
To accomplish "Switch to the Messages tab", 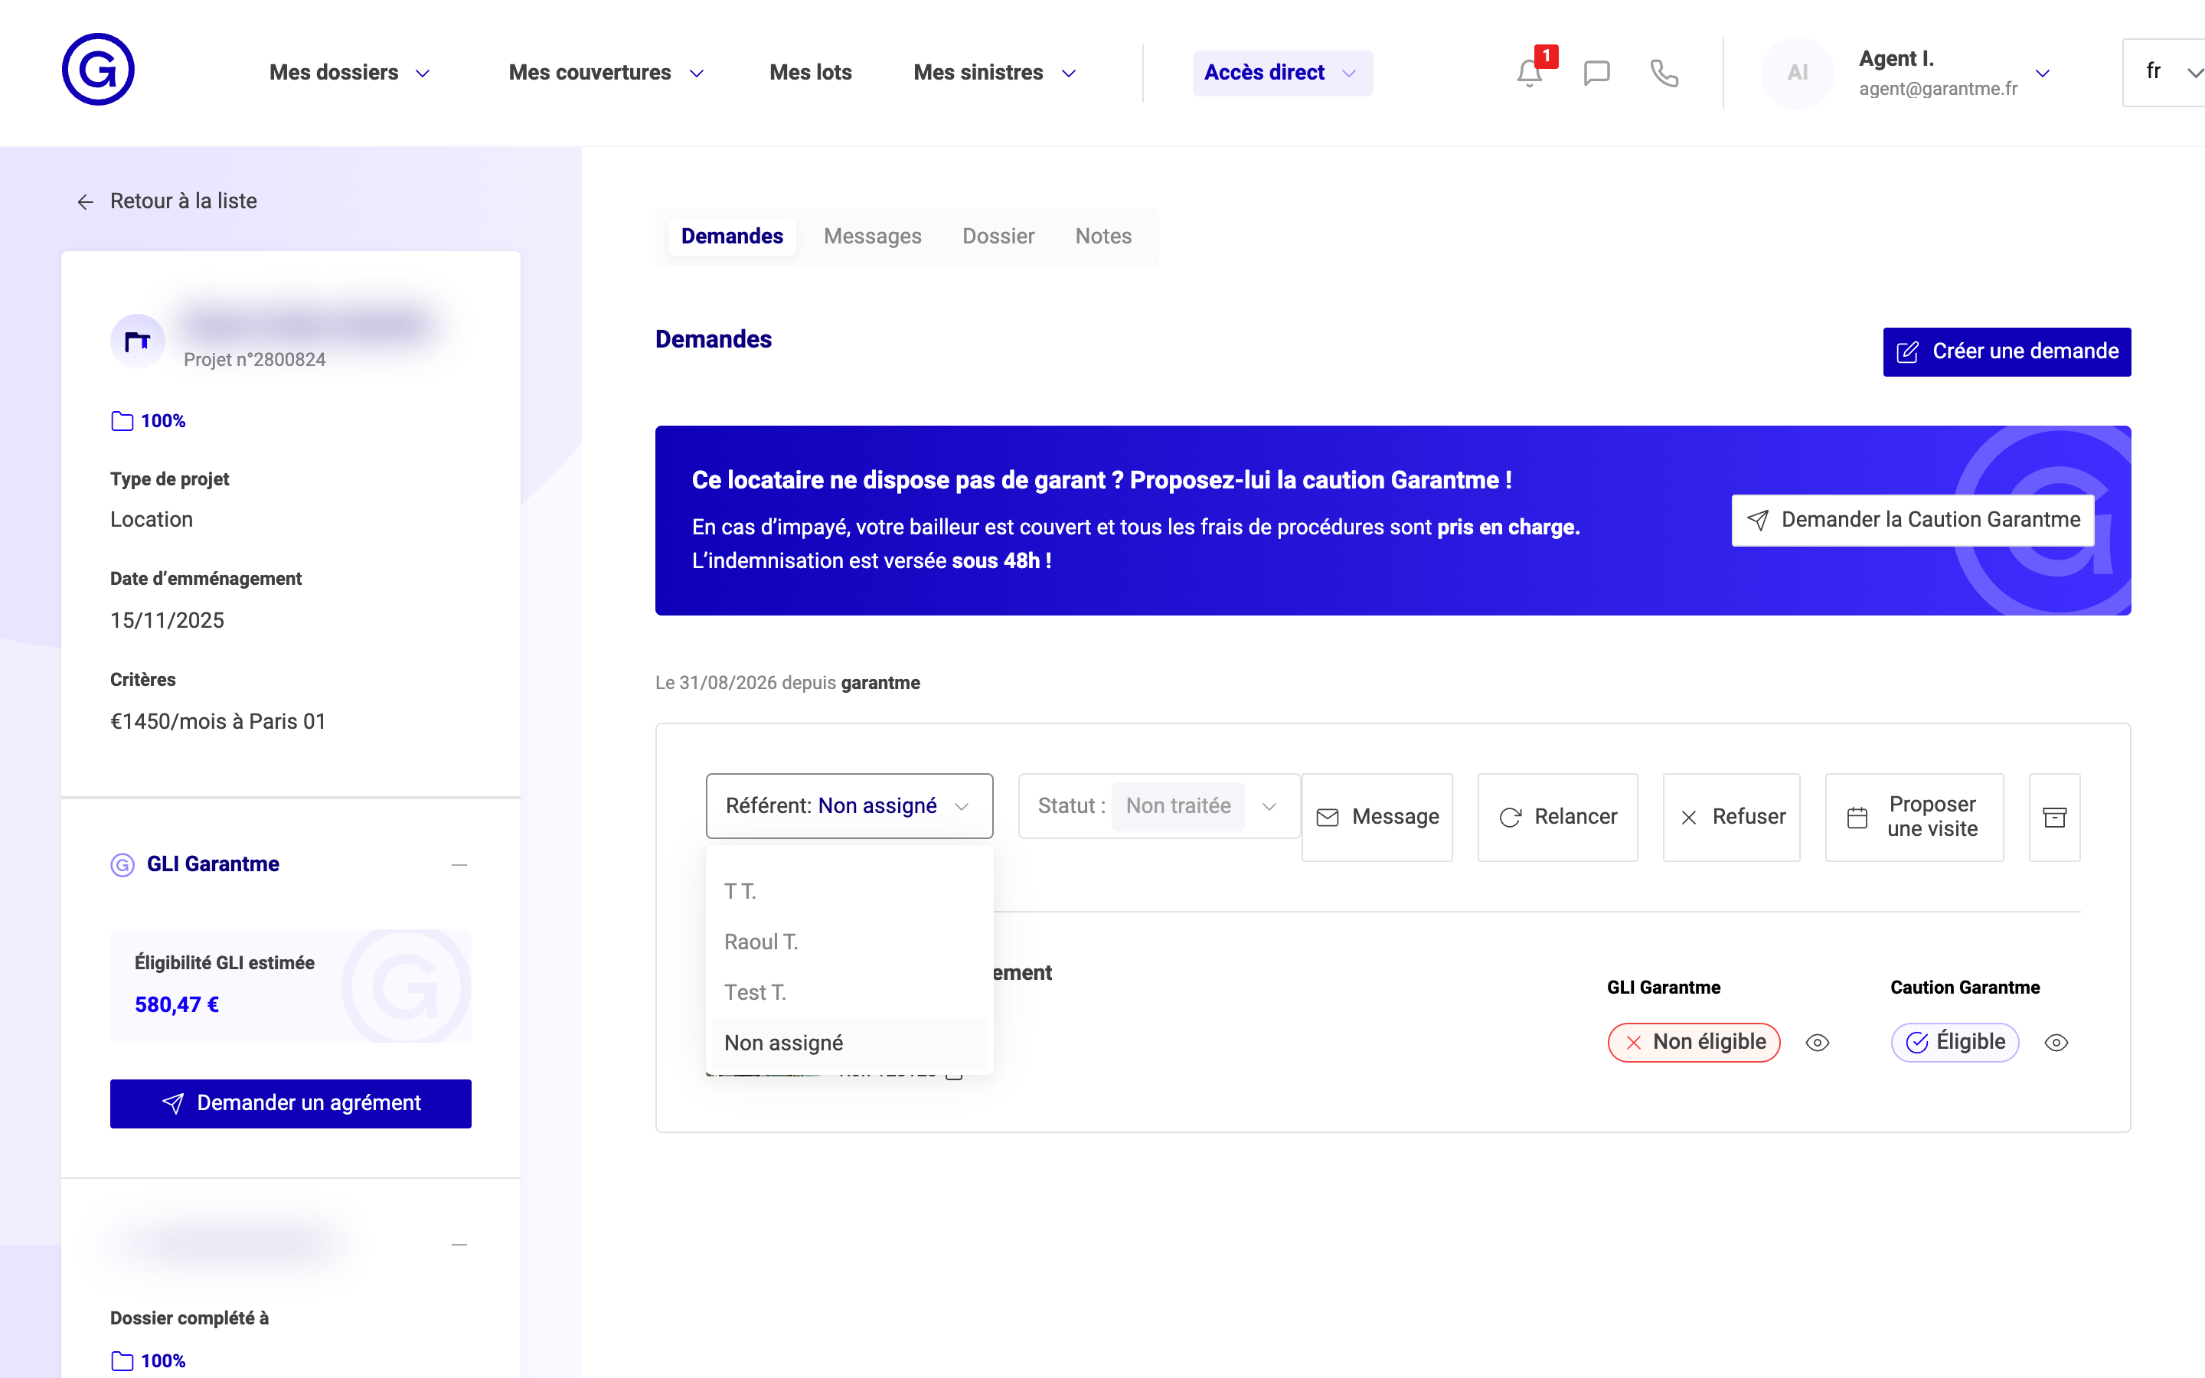I will (x=872, y=237).
